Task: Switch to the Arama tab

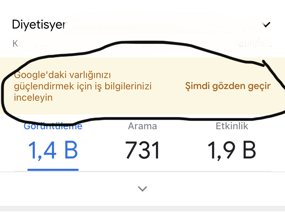Action: tap(142, 126)
